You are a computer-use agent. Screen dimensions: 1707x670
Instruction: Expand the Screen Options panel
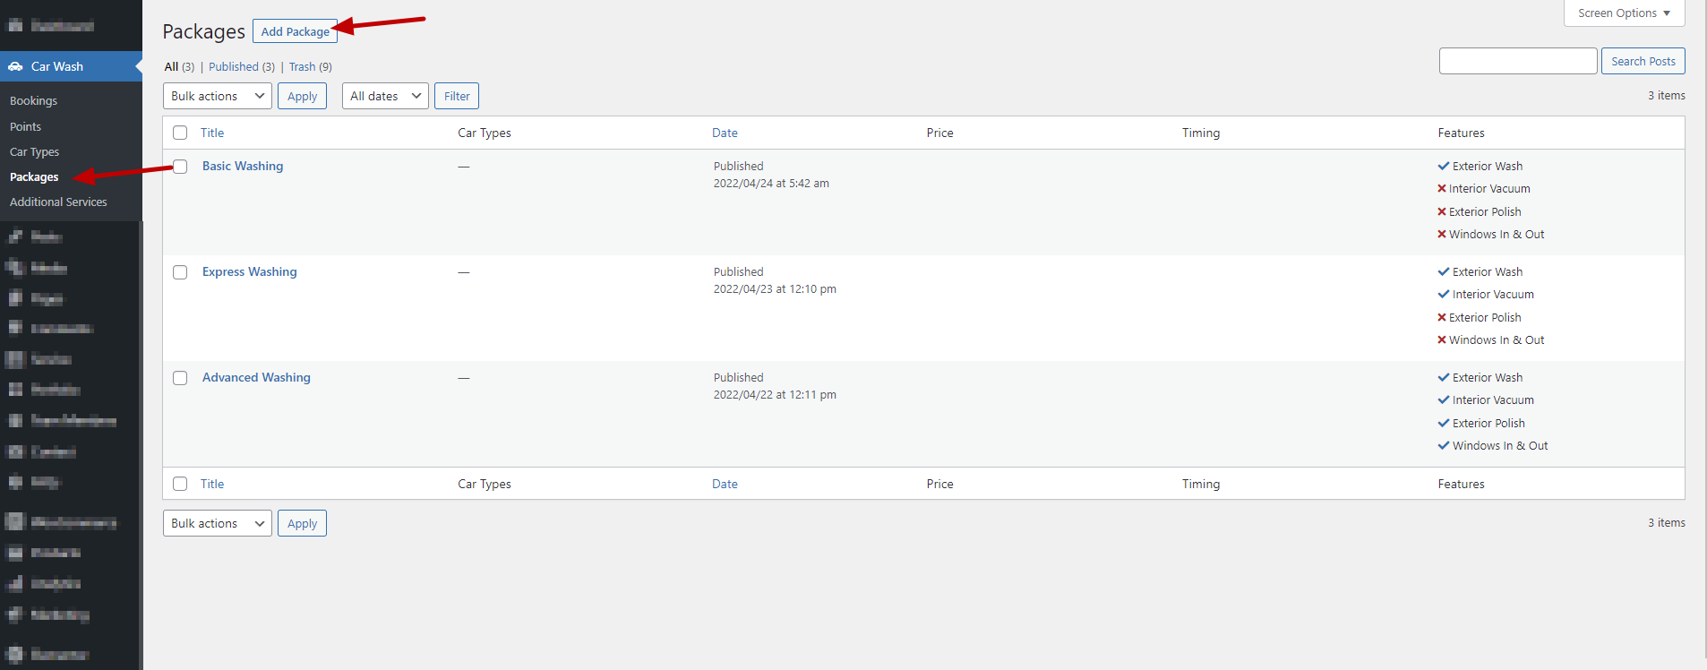[1623, 13]
